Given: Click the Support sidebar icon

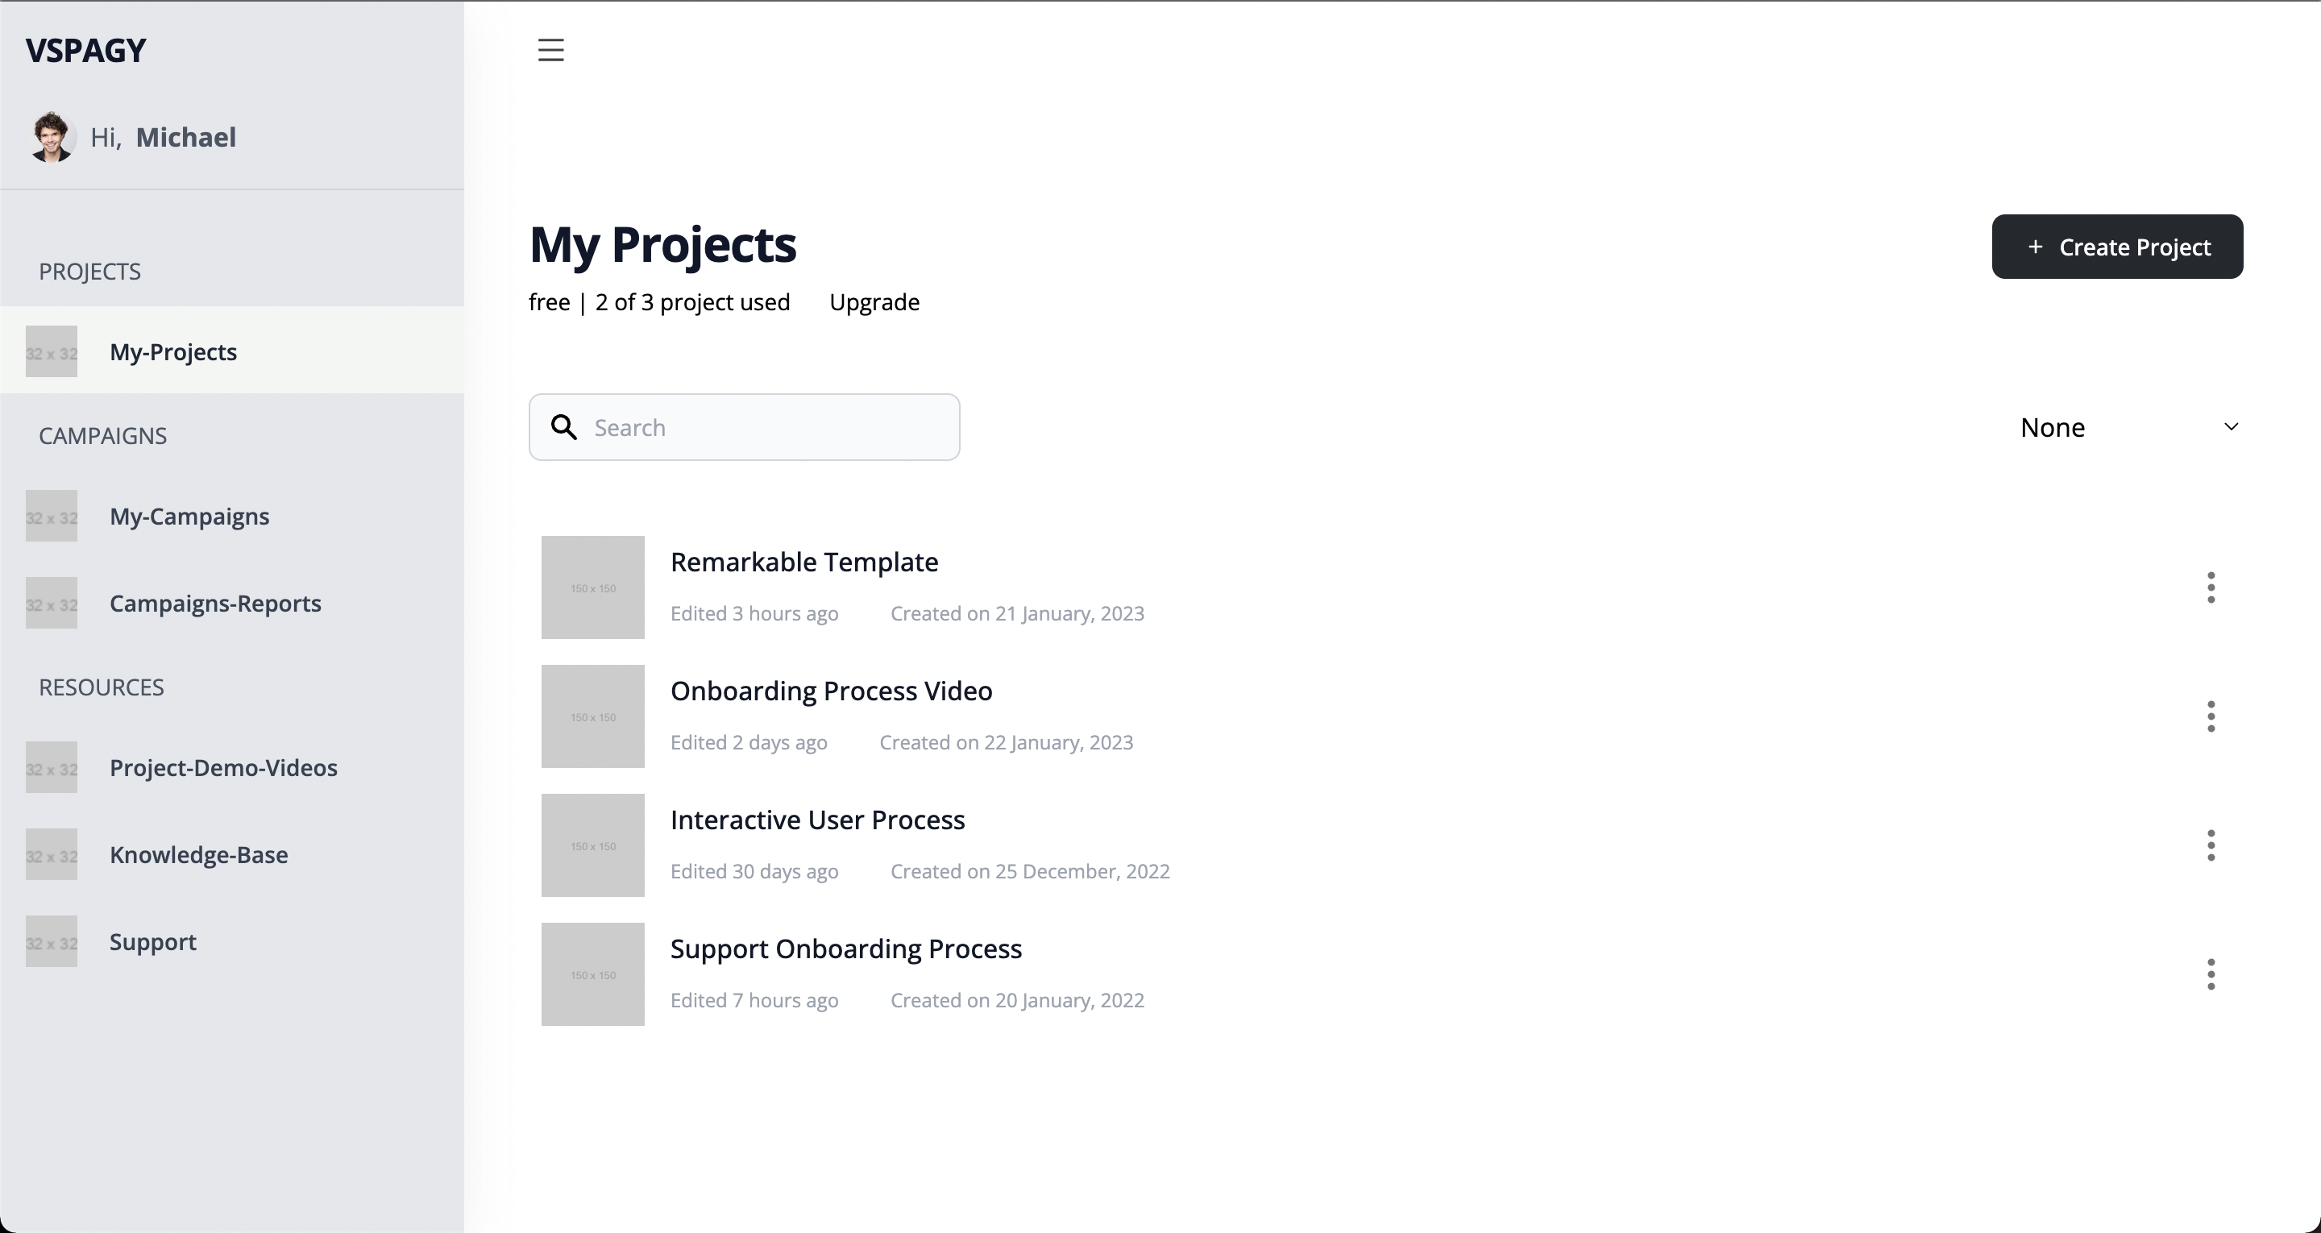Looking at the screenshot, I should point(51,941).
